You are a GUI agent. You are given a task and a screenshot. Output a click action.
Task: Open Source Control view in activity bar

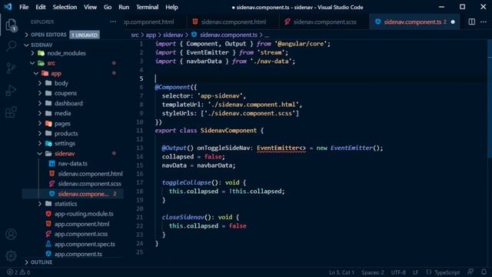point(11,68)
